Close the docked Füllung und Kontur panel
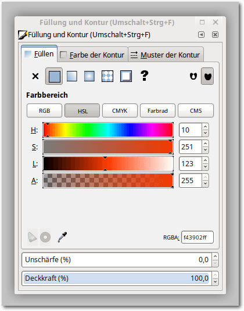244x311 pixels. click(x=215, y=35)
